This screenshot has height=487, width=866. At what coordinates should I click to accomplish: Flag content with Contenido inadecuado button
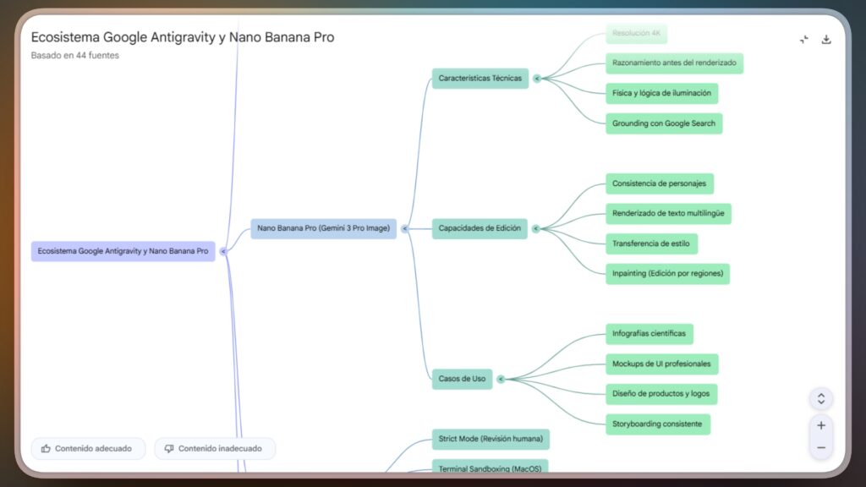click(215, 448)
